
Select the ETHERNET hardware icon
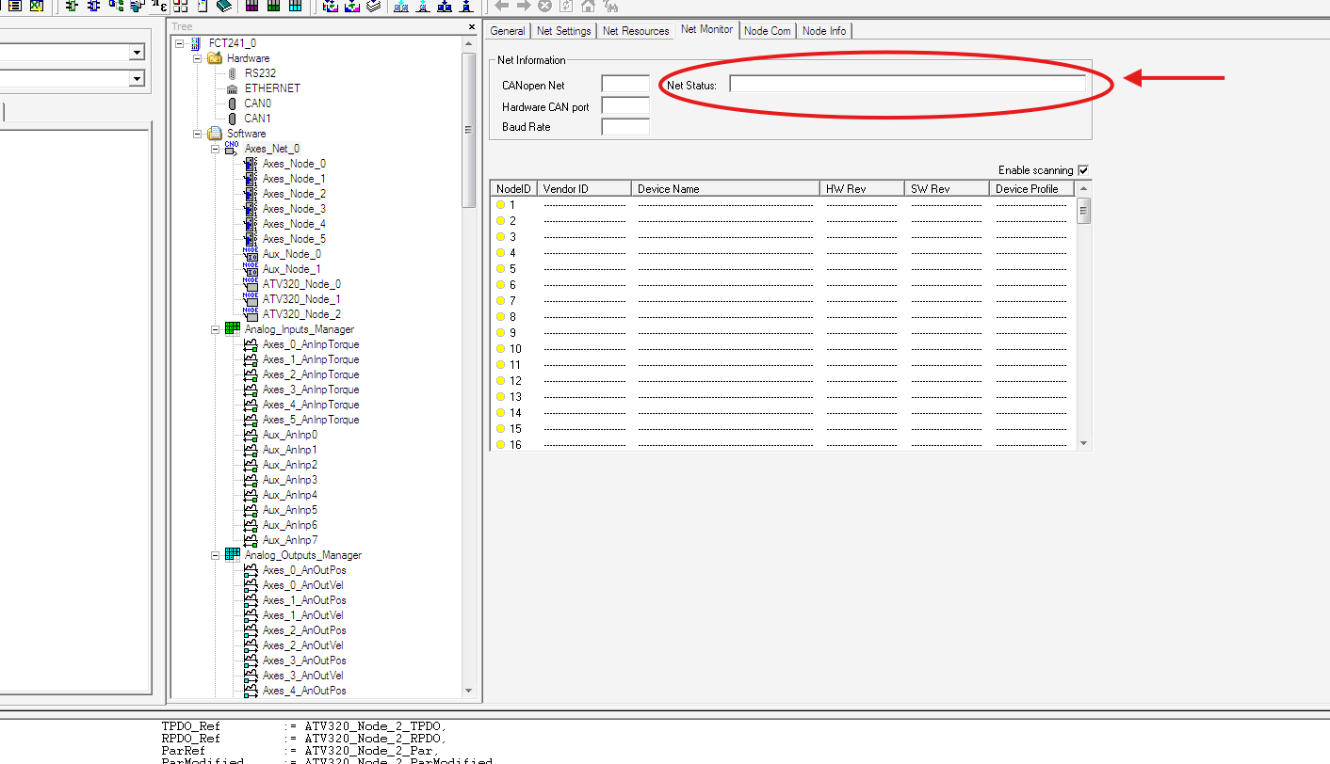(x=233, y=88)
